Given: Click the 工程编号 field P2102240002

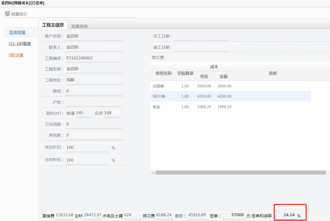Looking at the screenshot, I should 94,58.
